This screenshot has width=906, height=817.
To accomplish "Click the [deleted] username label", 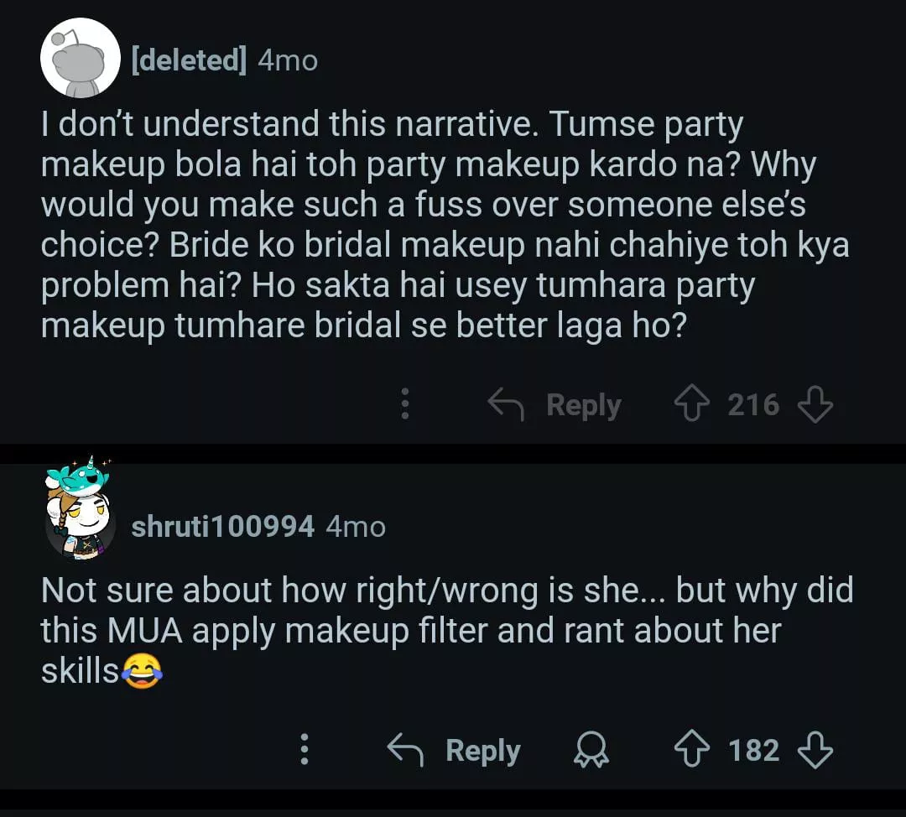I will (189, 60).
